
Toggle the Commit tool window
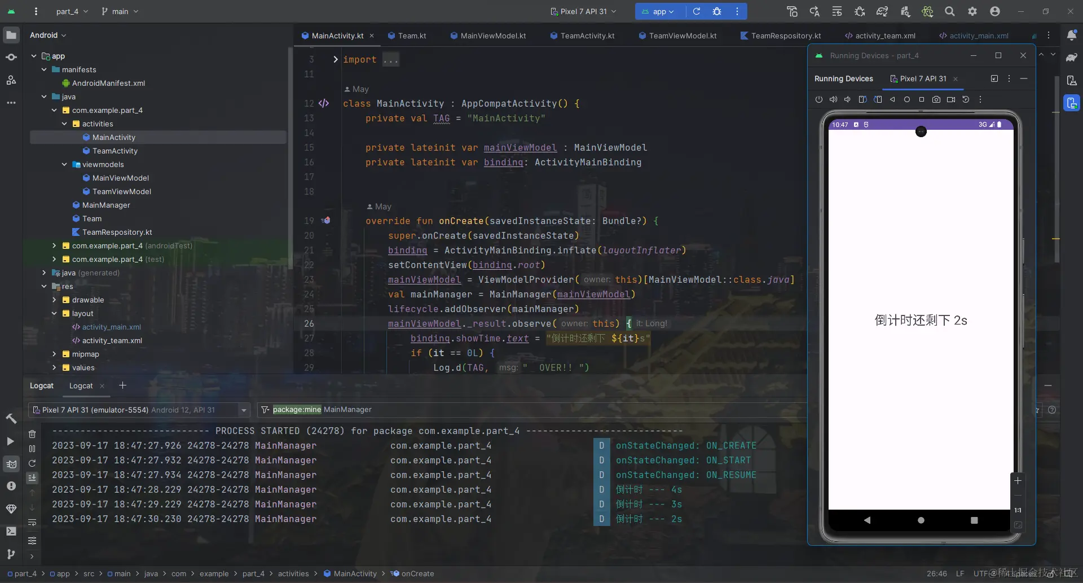click(x=11, y=58)
